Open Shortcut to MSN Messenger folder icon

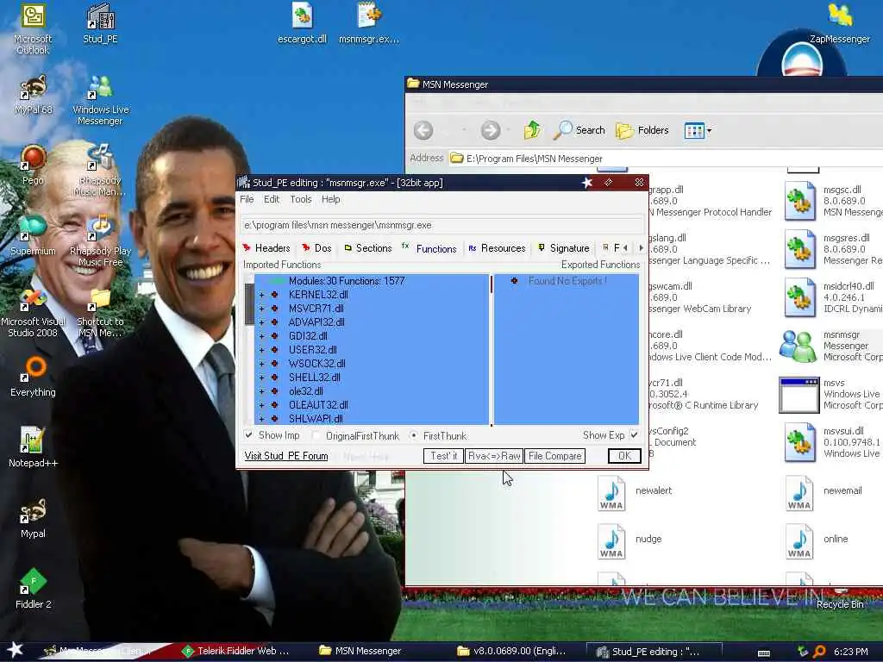[100, 312]
